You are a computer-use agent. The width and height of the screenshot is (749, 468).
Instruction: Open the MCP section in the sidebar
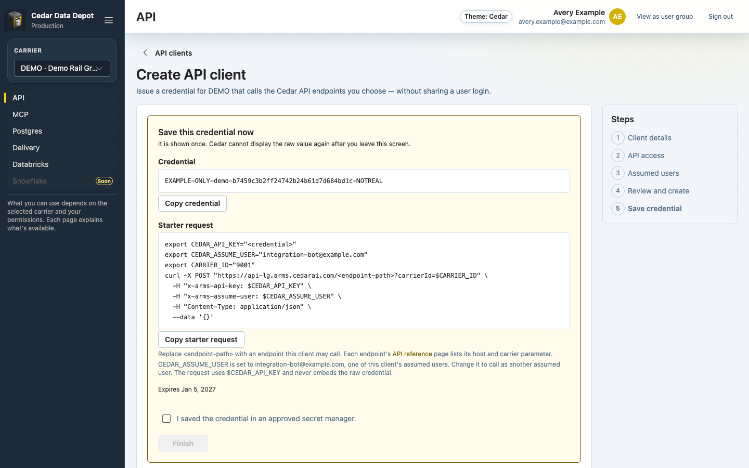[x=62, y=114]
